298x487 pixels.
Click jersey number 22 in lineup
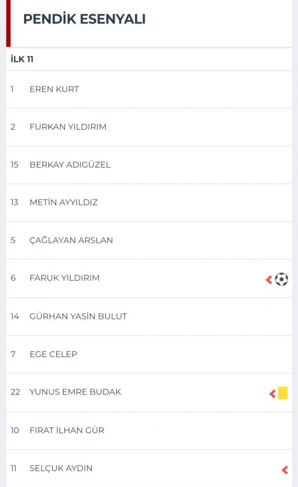click(15, 392)
